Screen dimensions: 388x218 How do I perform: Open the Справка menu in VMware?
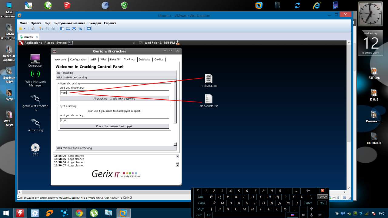[110, 23]
